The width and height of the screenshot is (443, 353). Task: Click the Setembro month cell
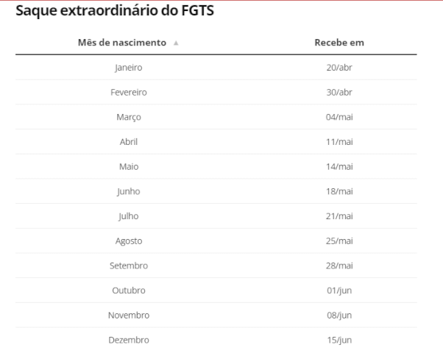click(x=129, y=265)
